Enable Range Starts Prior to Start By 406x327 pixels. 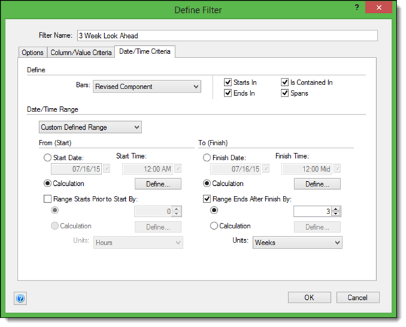pyautogui.click(x=47, y=198)
